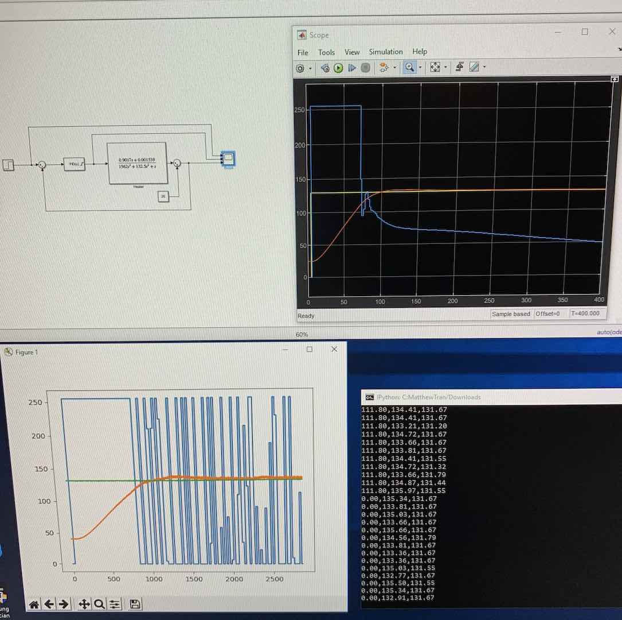Image resolution: width=622 pixels, height=620 pixels.
Task: Click the Save figure floppy disk icon
Action: 135,604
